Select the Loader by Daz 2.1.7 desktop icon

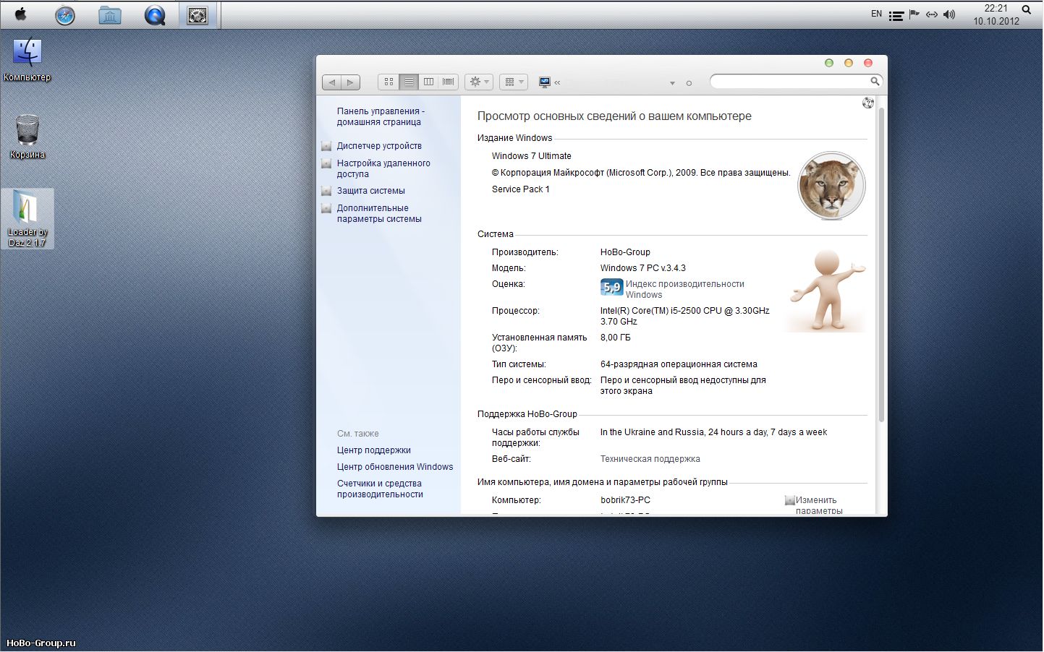click(27, 219)
